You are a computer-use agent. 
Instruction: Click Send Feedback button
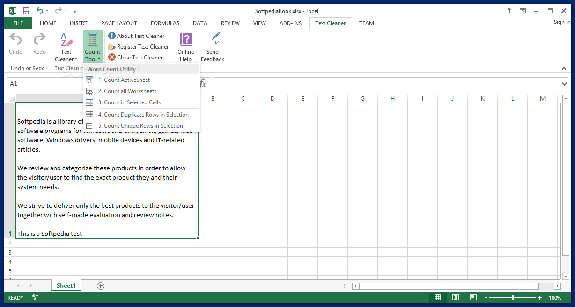point(213,47)
